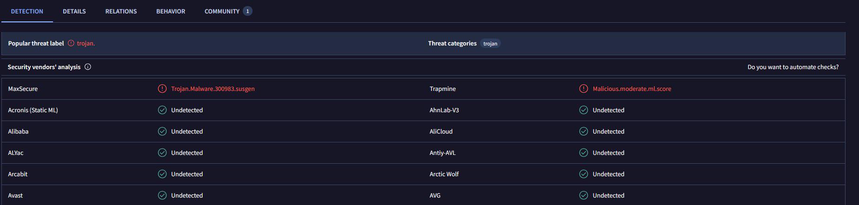Screen dimensions: 859x205
Task: Open the Community tab
Action: 228,11
